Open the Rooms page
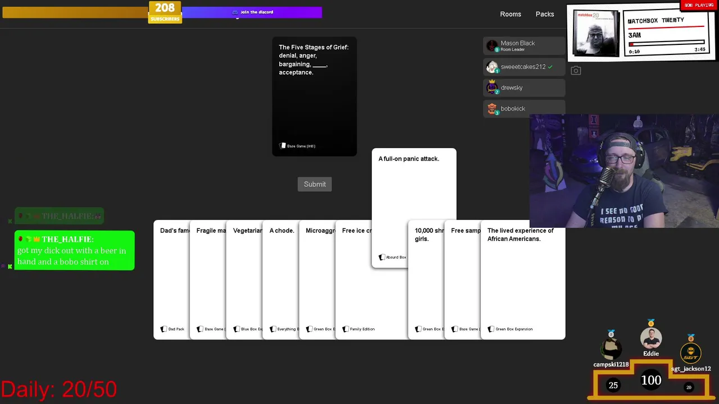The image size is (719, 404). click(511, 14)
